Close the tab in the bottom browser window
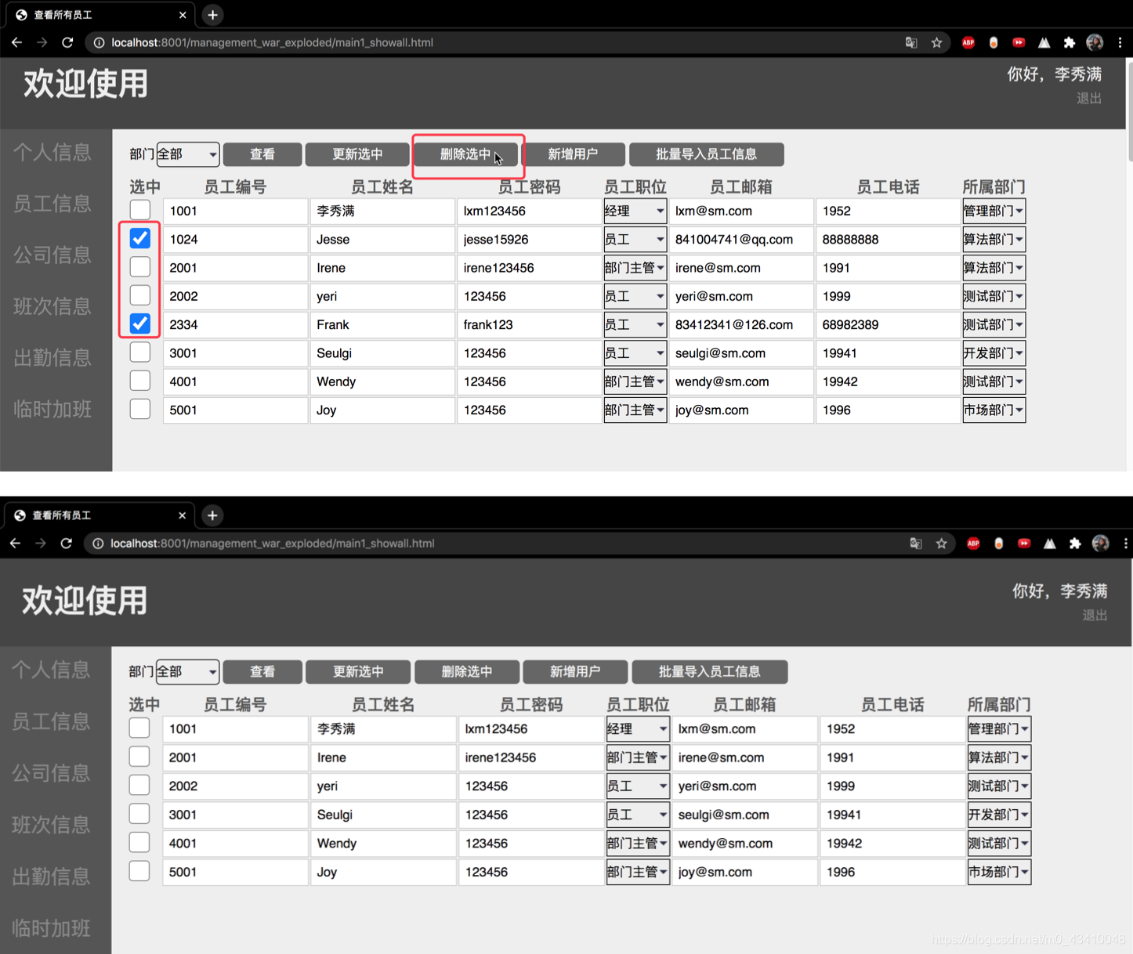Image resolution: width=1133 pixels, height=954 pixels. [183, 515]
